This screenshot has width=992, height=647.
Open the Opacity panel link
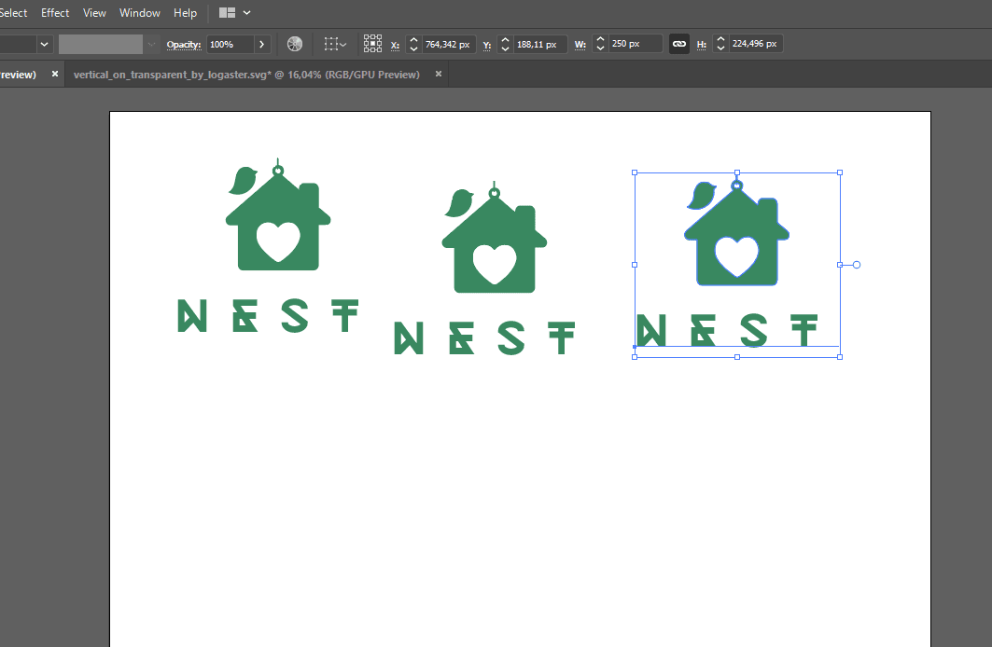click(184, 44)
